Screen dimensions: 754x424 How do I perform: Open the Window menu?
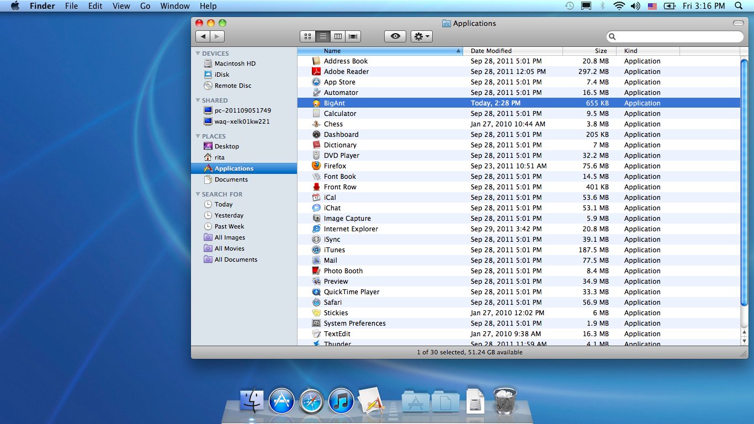coord(175,6)
